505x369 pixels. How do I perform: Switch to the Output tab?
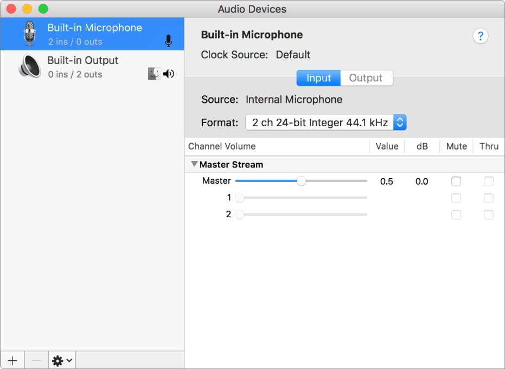366,77
